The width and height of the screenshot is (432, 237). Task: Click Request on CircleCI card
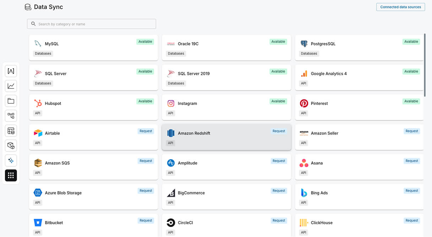[x=279, y=221]
